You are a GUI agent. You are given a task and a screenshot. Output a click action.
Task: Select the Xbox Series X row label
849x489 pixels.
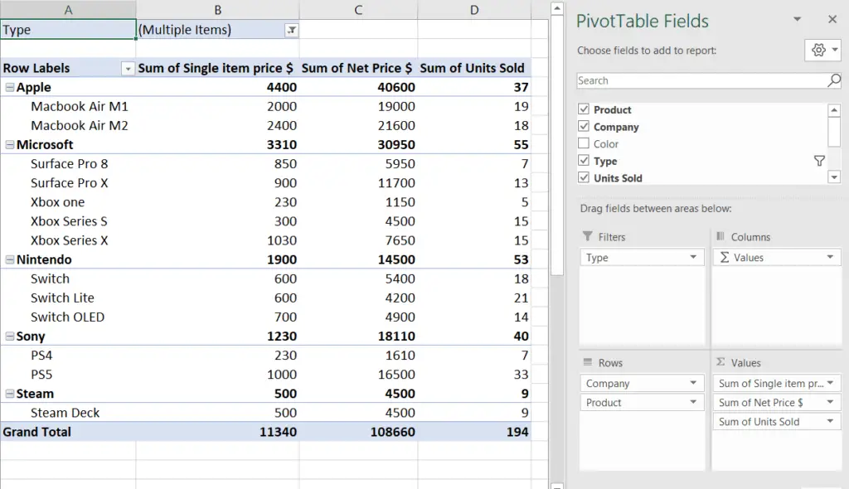(70, 240)
